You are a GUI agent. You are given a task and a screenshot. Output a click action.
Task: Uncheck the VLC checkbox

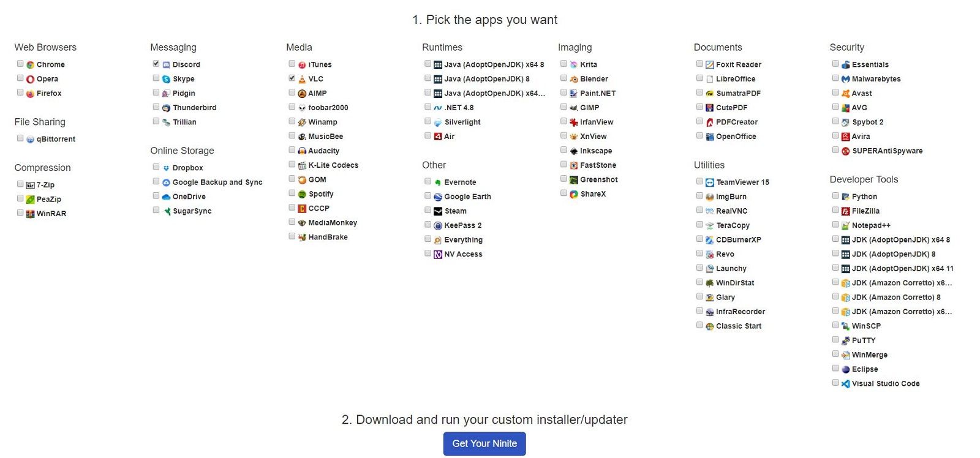coord(292,78)
